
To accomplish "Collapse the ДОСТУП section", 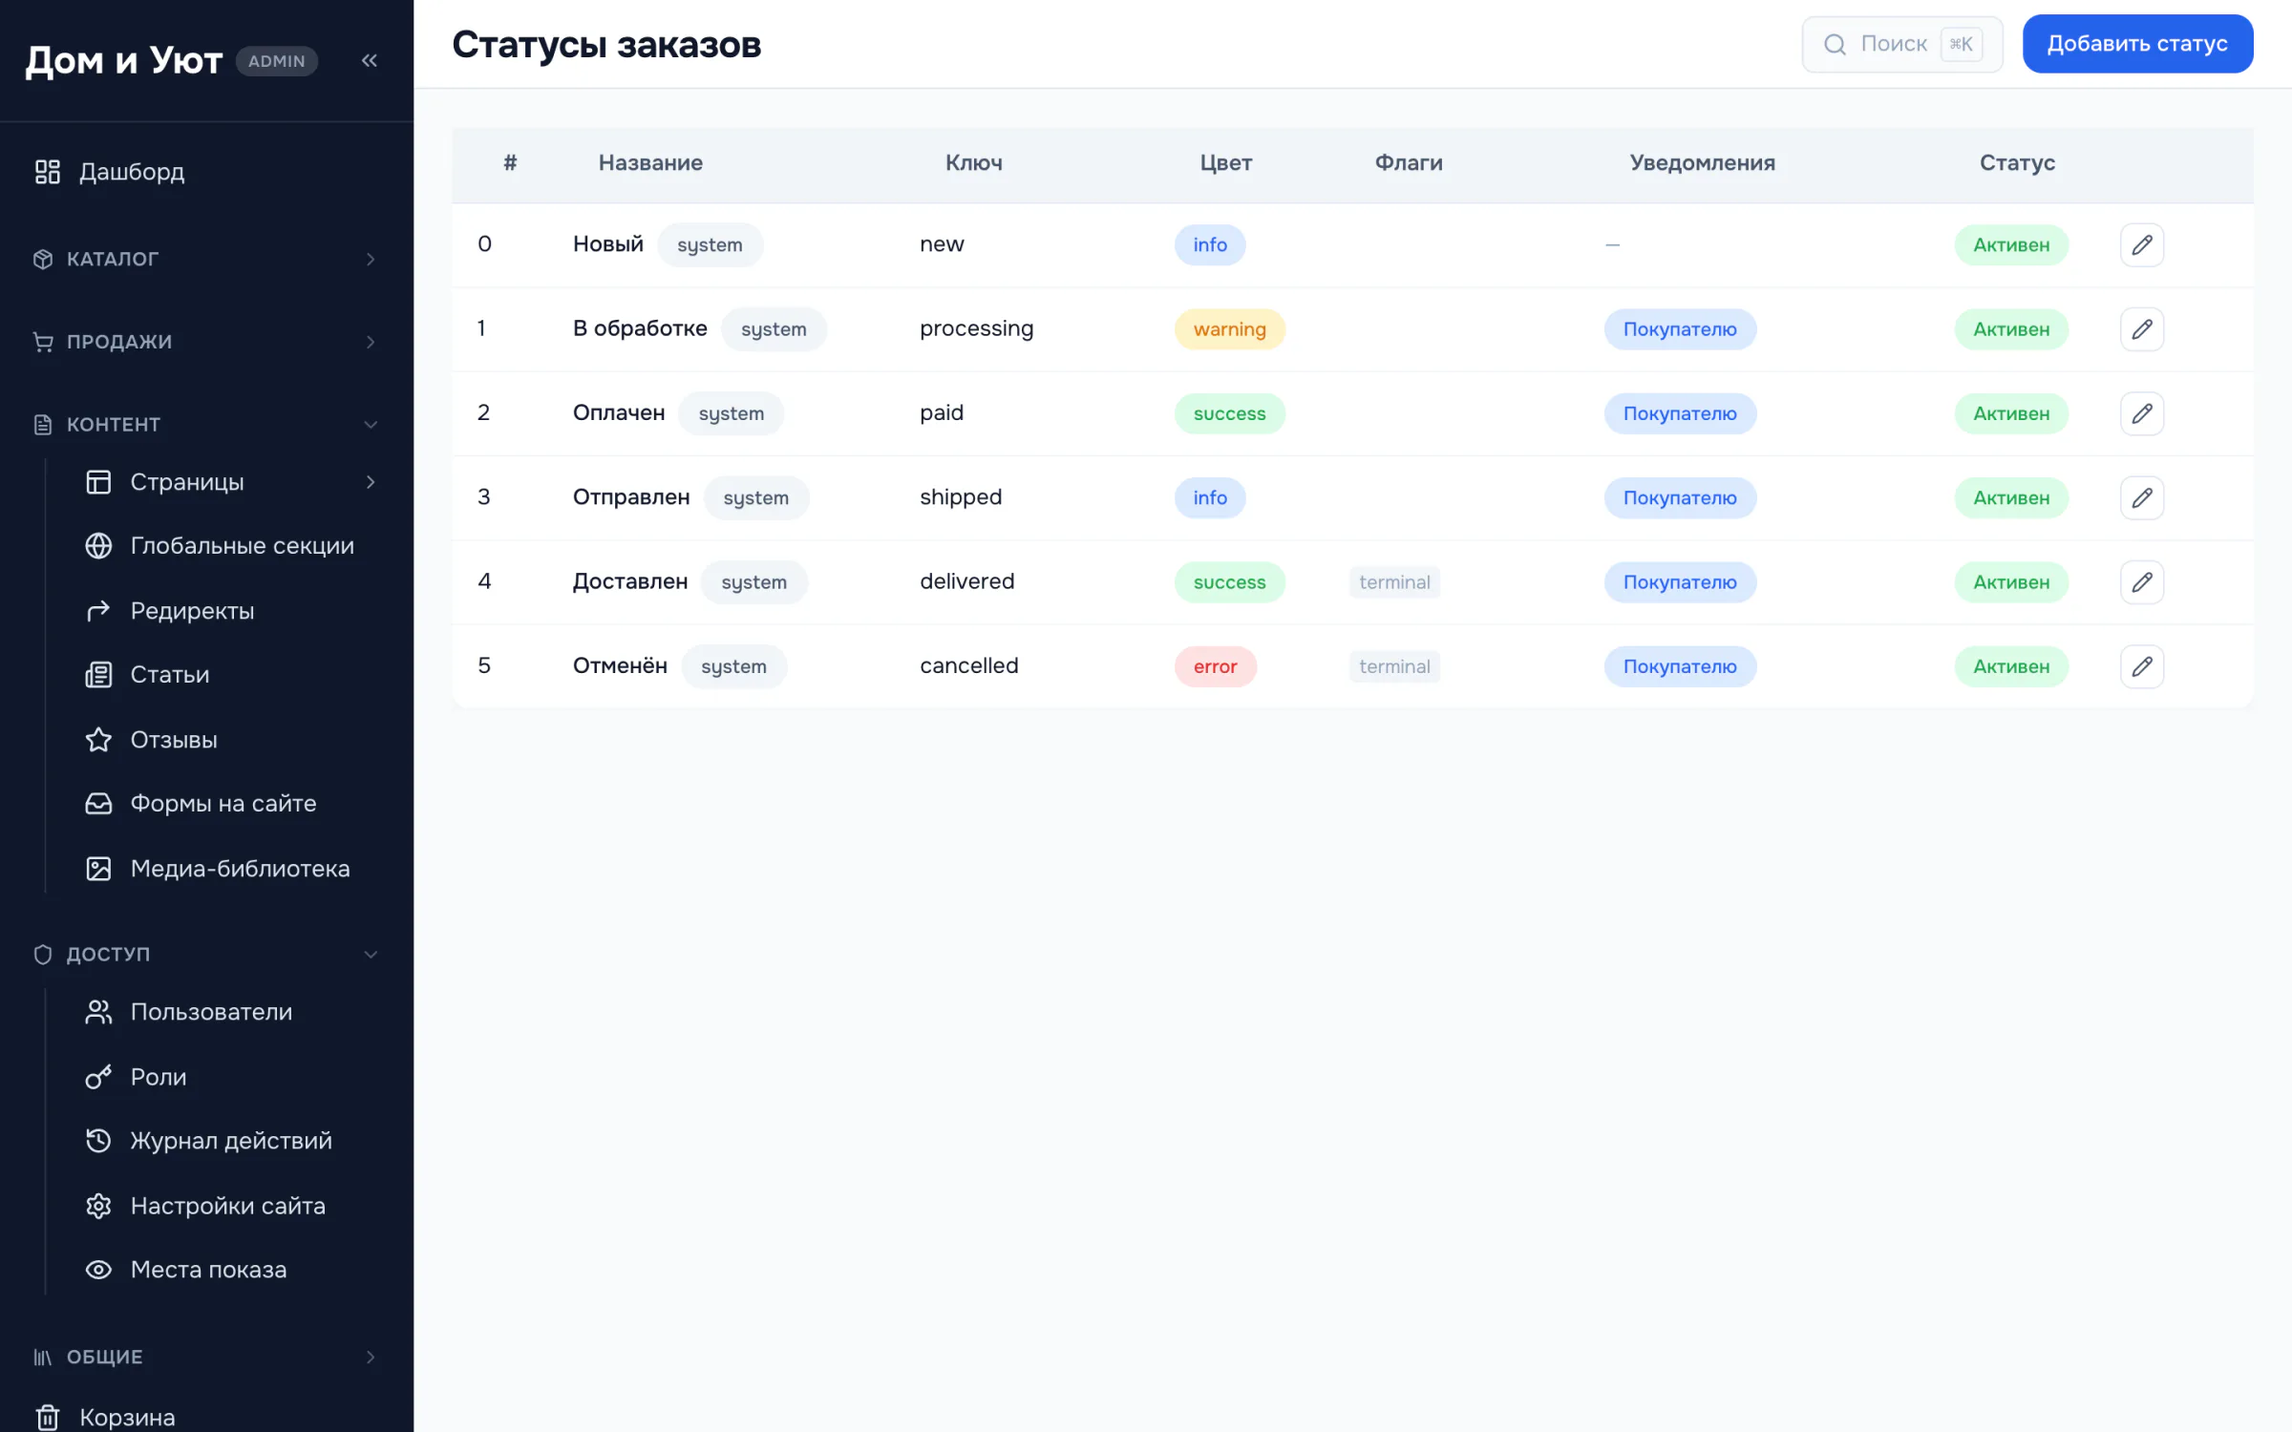I will tap(206, 954).
